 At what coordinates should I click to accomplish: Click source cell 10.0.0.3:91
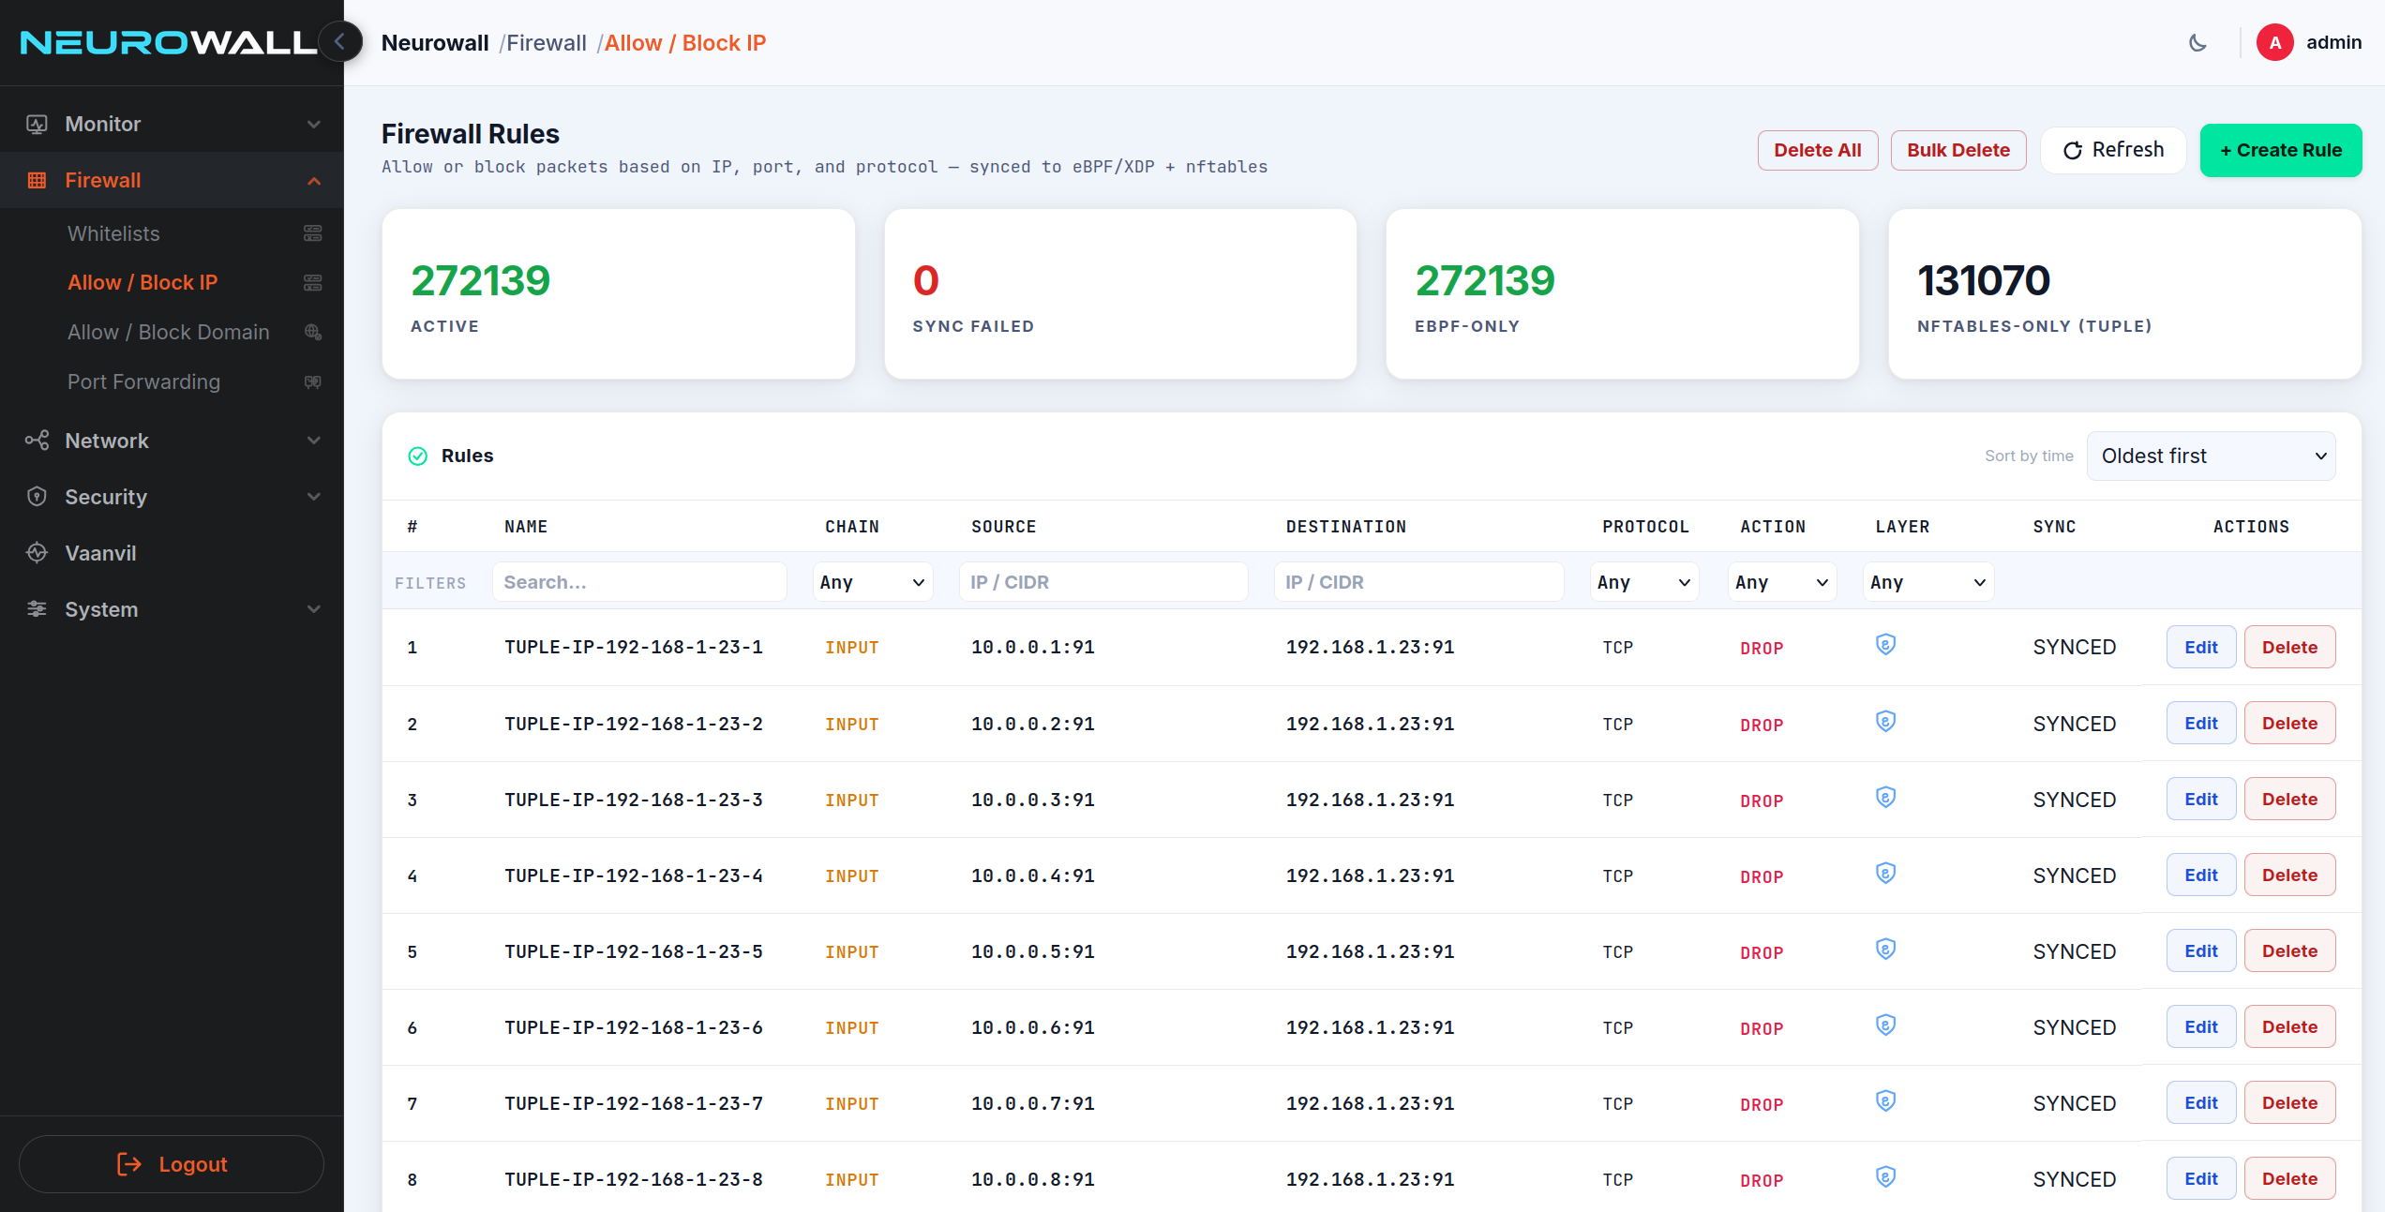point(1032,800)
